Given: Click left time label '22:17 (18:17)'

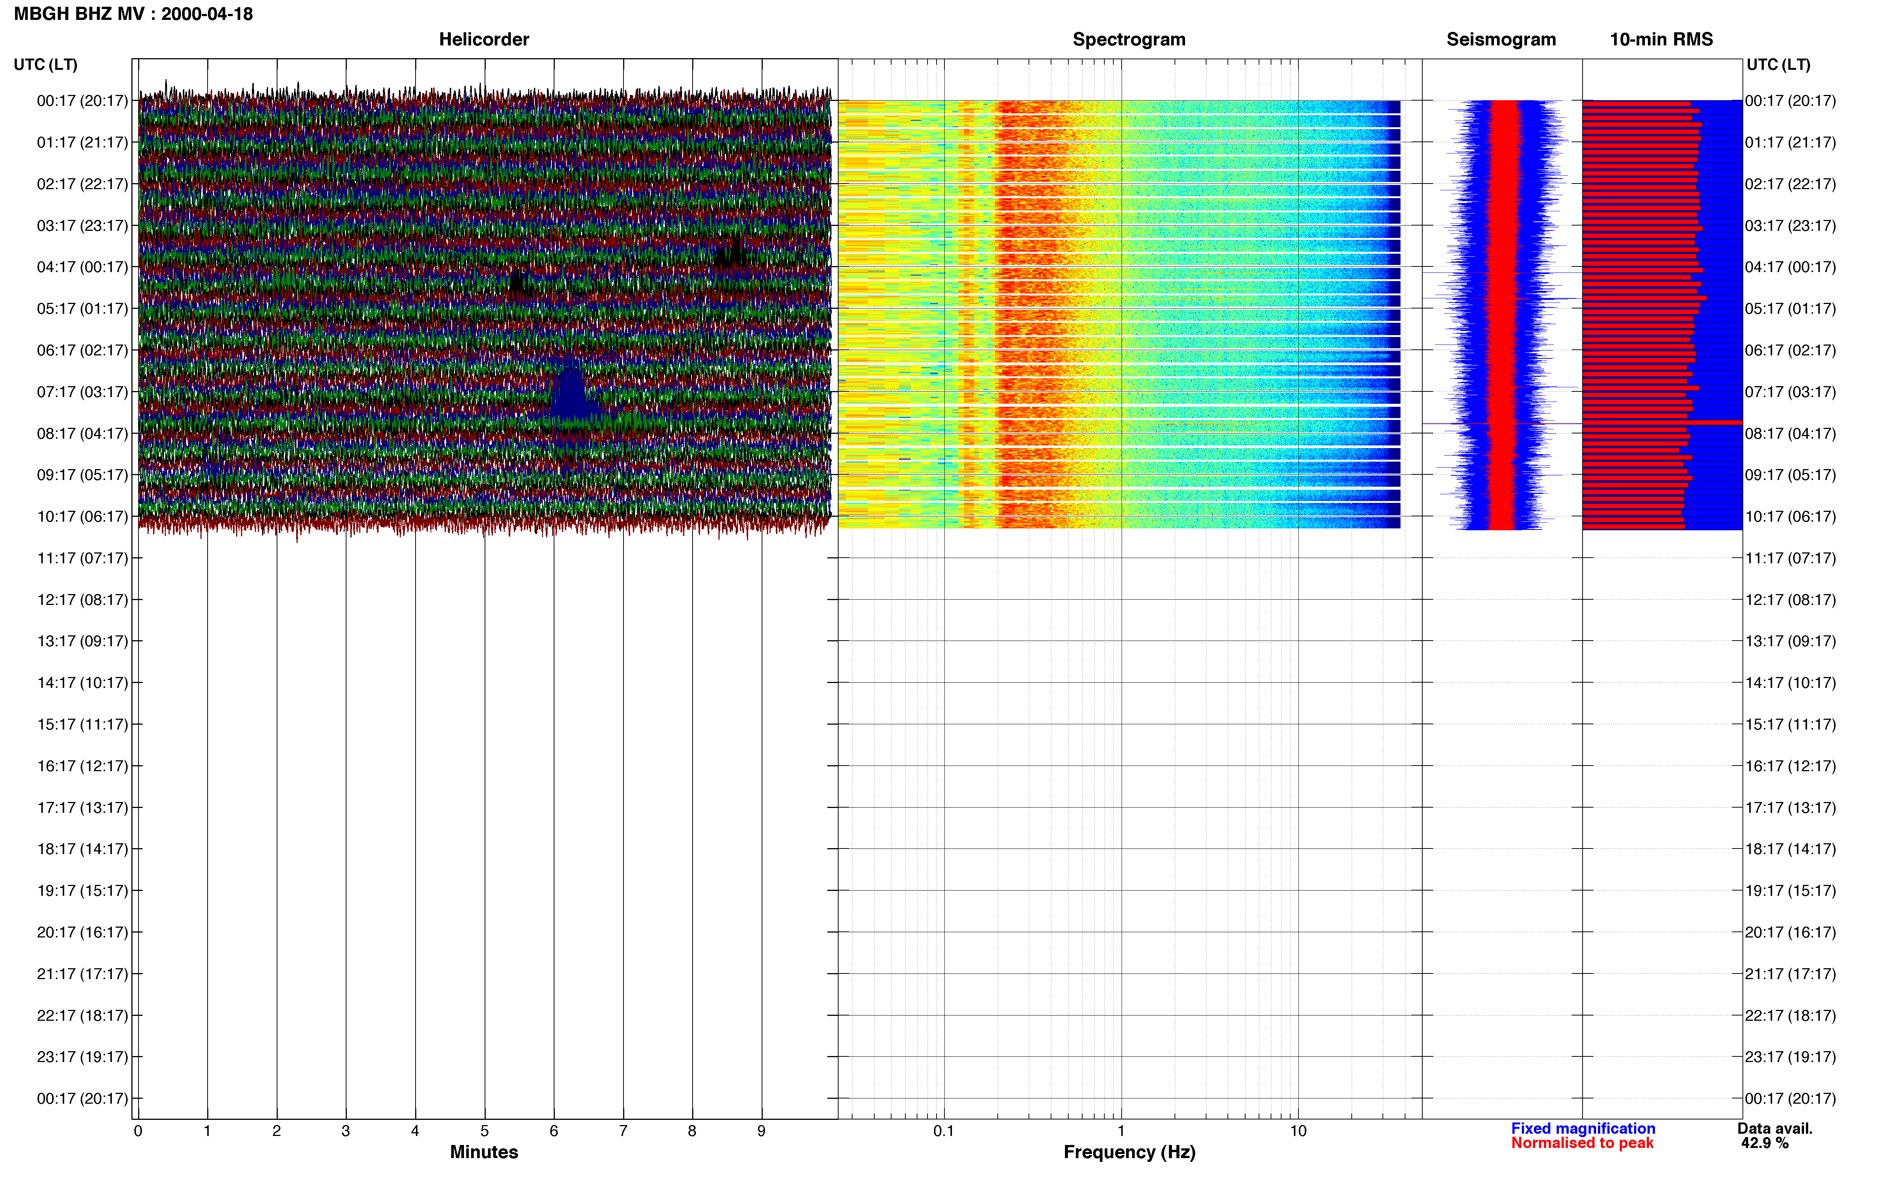Looking at the screenshot, I should click(x=83, y=1016).
